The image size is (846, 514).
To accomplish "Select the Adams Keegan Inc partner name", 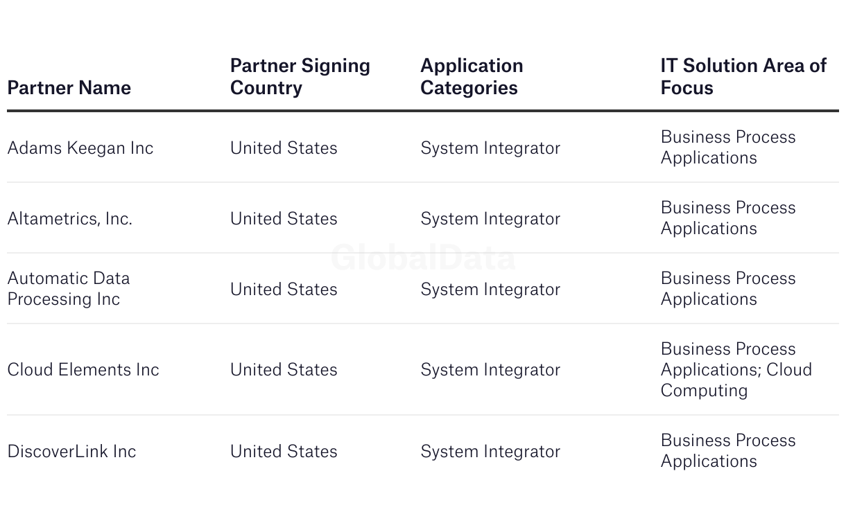I will (80, 148).
